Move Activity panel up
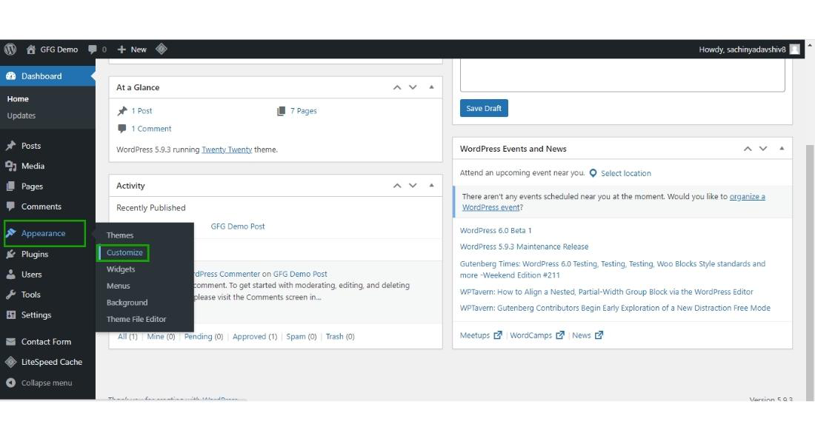The width and height of the screenshot is (815, 444). click(397, 186)
